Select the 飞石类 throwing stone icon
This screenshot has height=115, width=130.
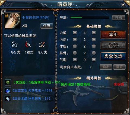[15, 44]
